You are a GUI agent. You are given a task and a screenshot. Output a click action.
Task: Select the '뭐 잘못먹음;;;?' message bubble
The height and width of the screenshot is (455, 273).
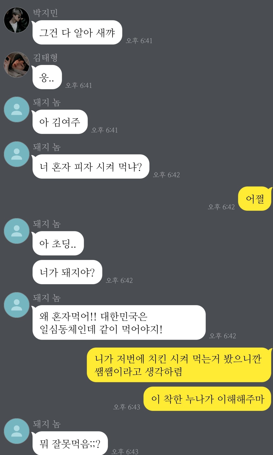(x=70, y=443)
